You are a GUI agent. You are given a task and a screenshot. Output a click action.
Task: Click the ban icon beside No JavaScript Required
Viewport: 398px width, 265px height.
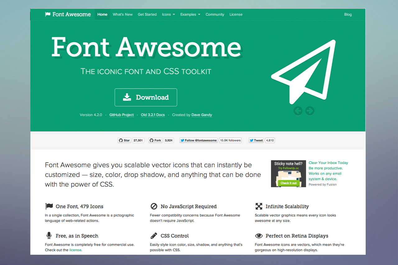point(154,206)
